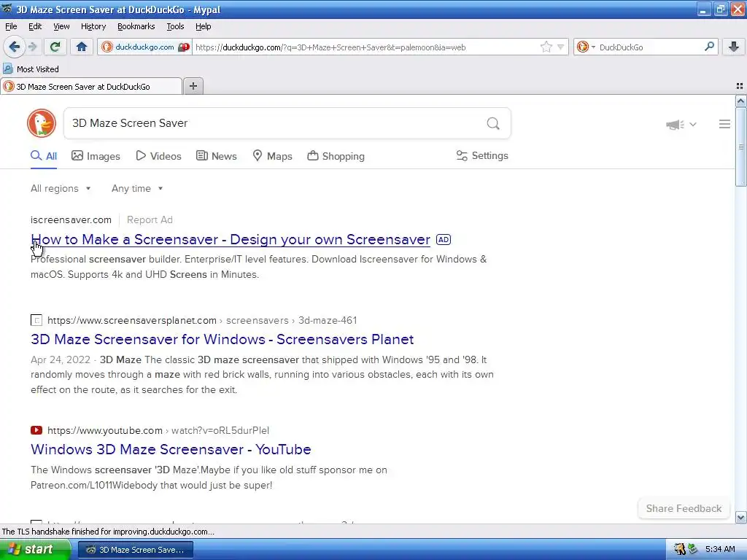Click the youtube.com URL breadcrumb
Viewport: 747px width, 560px height.
[158, 430]
